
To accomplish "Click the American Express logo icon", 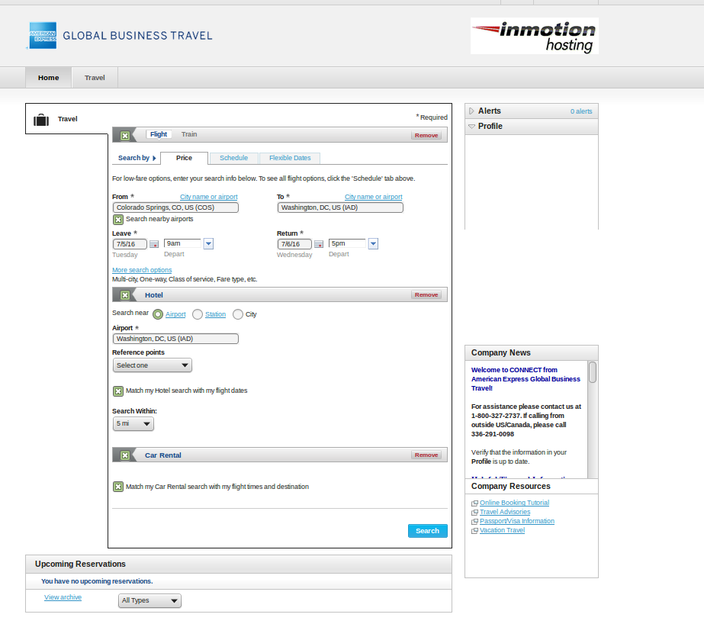I will tap(43, 35).
